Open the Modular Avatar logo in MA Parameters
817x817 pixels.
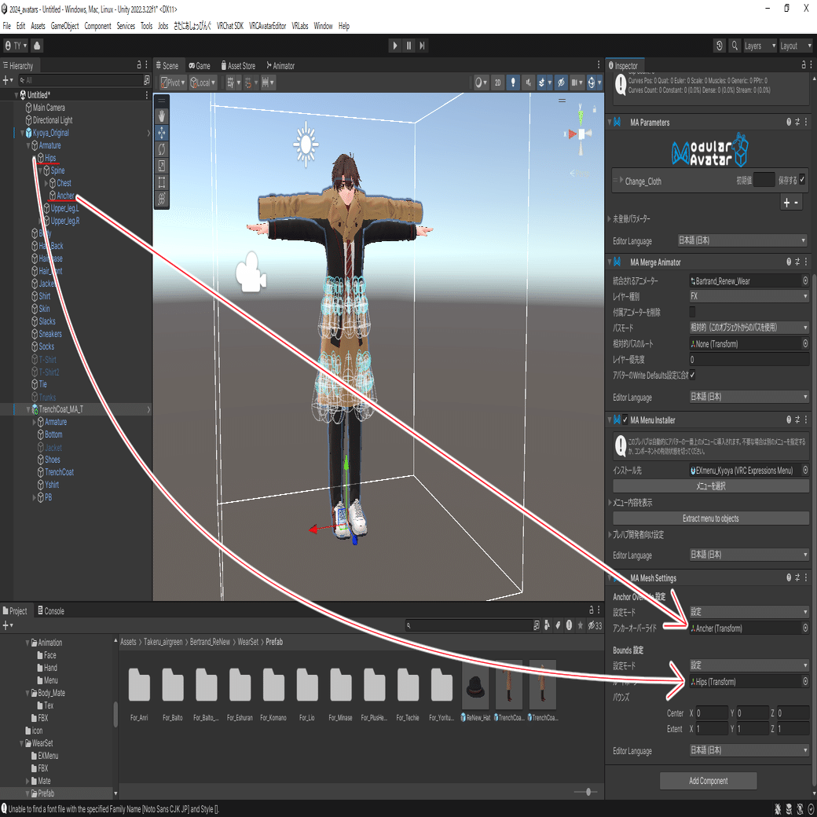click(x=709, y=149)
